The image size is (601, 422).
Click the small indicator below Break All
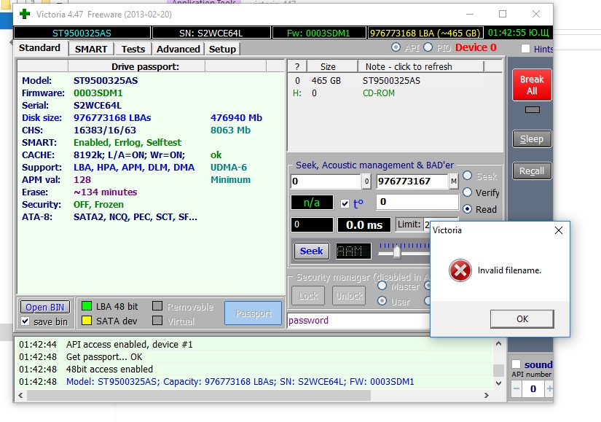[x=532, y=110]
